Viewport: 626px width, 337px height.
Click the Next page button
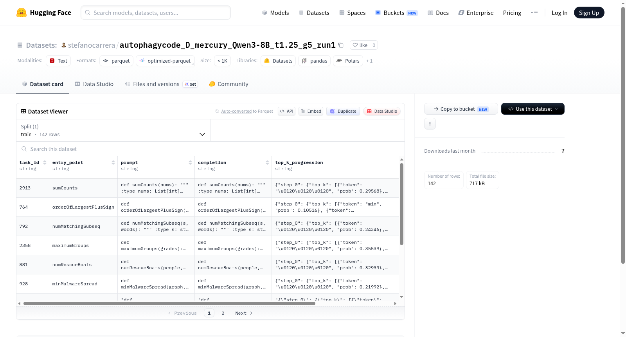[244, 313]
